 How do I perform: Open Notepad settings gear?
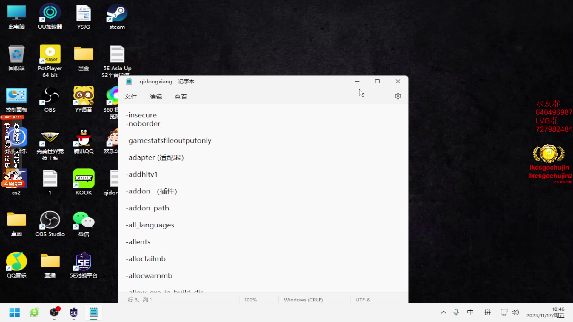coord(398,96)
